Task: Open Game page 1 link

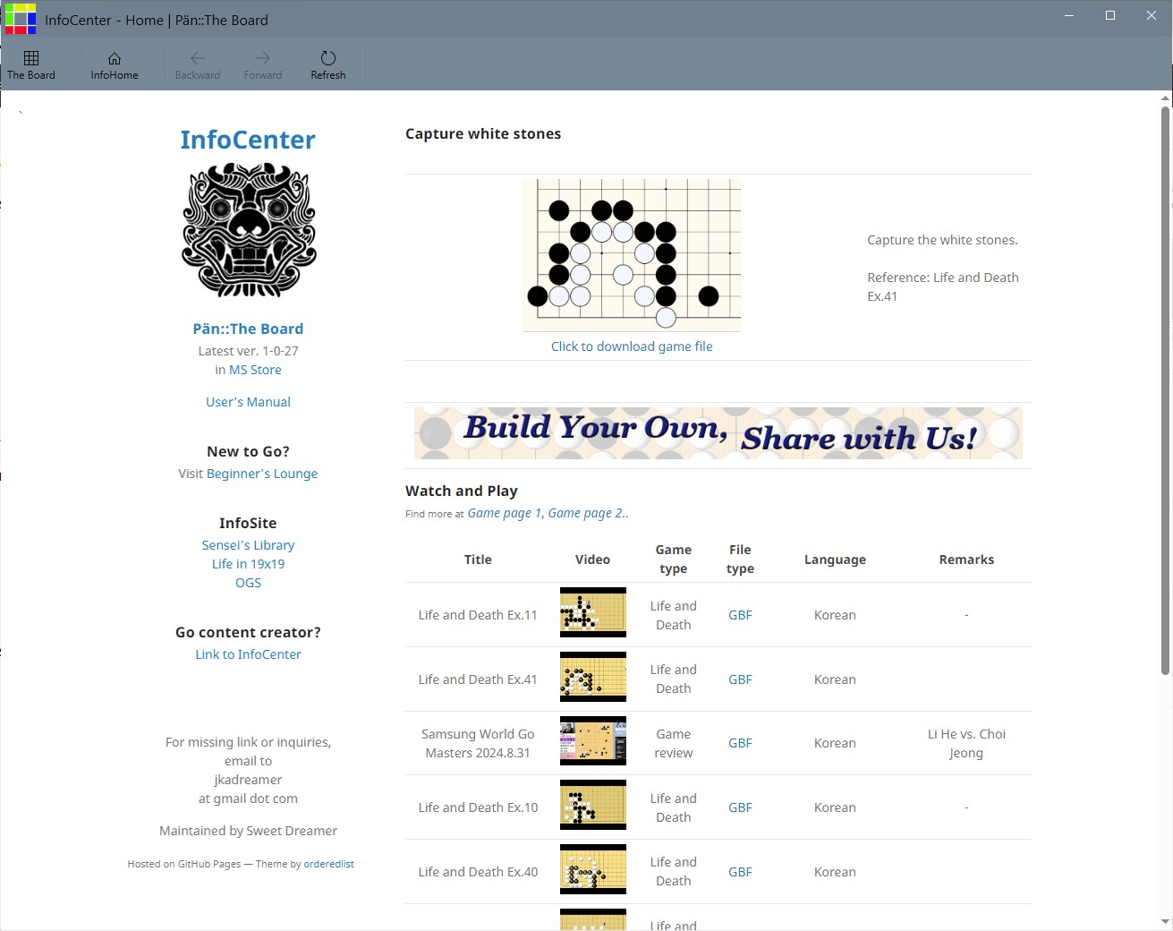Action: tap(505, 513)
